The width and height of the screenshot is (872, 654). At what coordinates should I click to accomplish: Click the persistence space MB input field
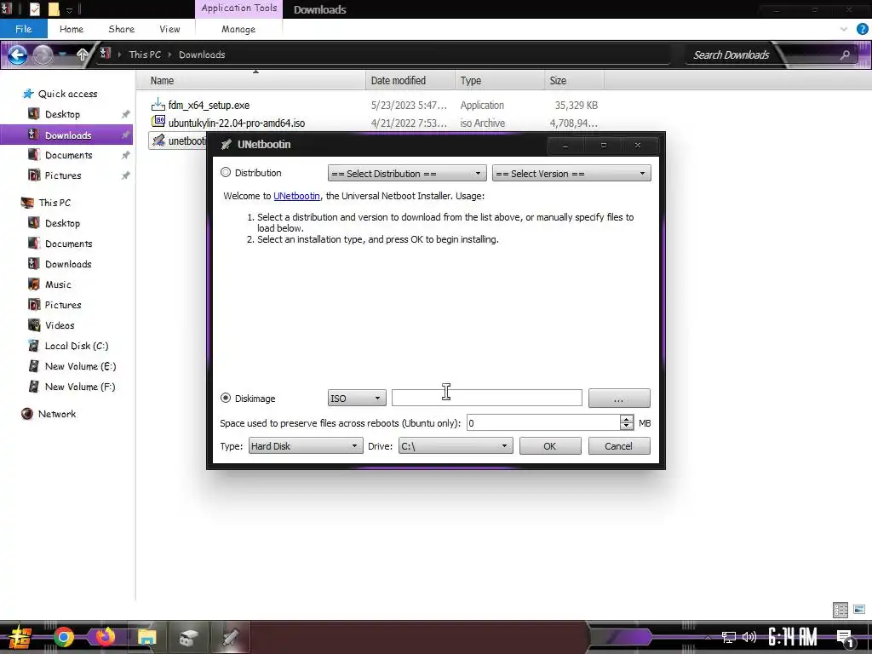coord(543,423)
